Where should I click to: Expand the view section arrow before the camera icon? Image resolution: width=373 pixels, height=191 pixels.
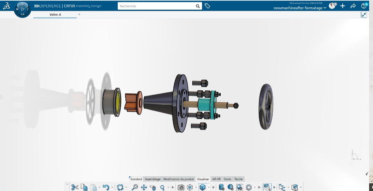click(x=173, y=188)
